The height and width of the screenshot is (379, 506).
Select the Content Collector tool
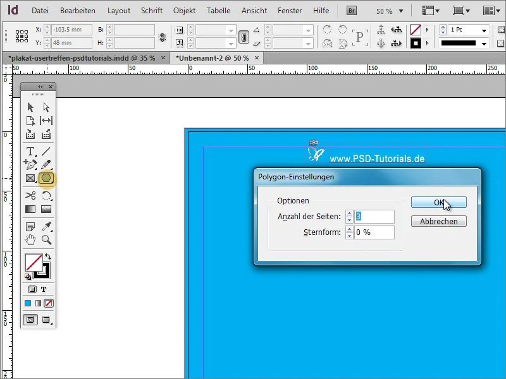30,134
